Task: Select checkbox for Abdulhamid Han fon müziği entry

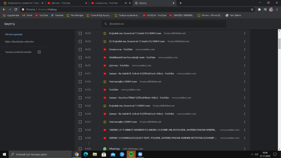Action: tap(80, 57)
